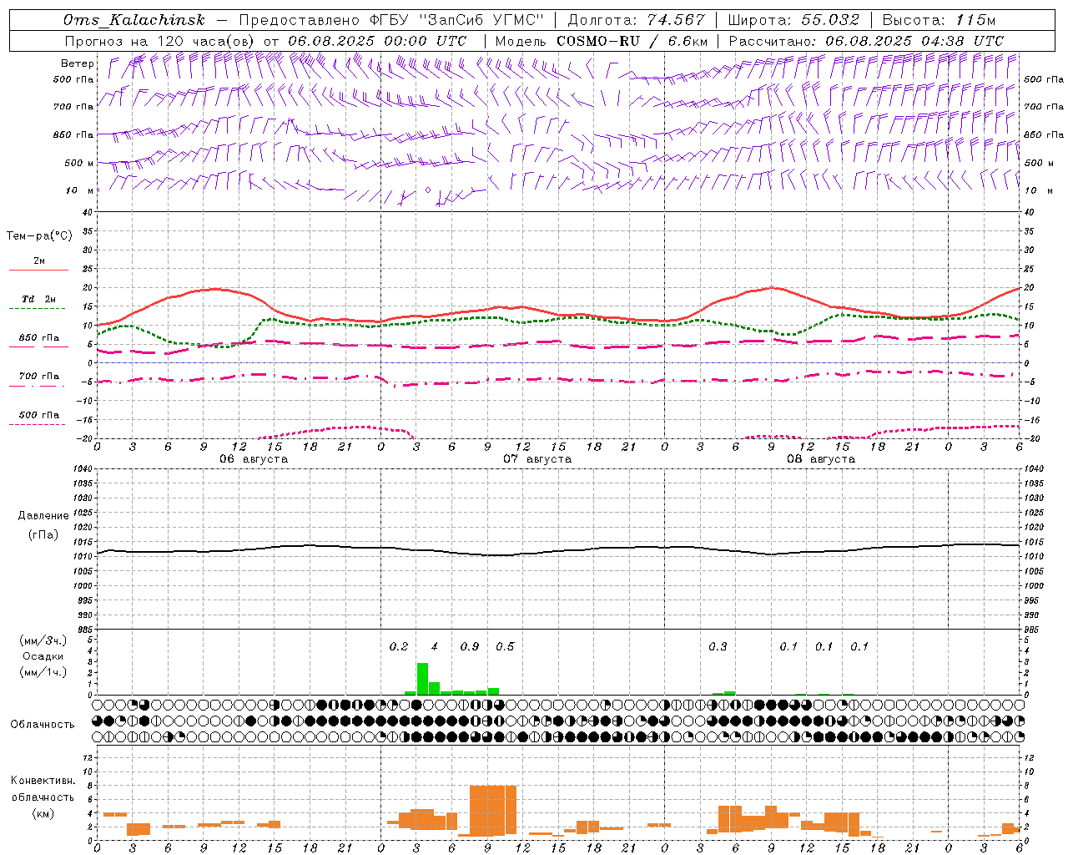Click the 0.5 precipitation total
The height and width of the screenshot is (855, 1068).
click(x=505, y=646)
